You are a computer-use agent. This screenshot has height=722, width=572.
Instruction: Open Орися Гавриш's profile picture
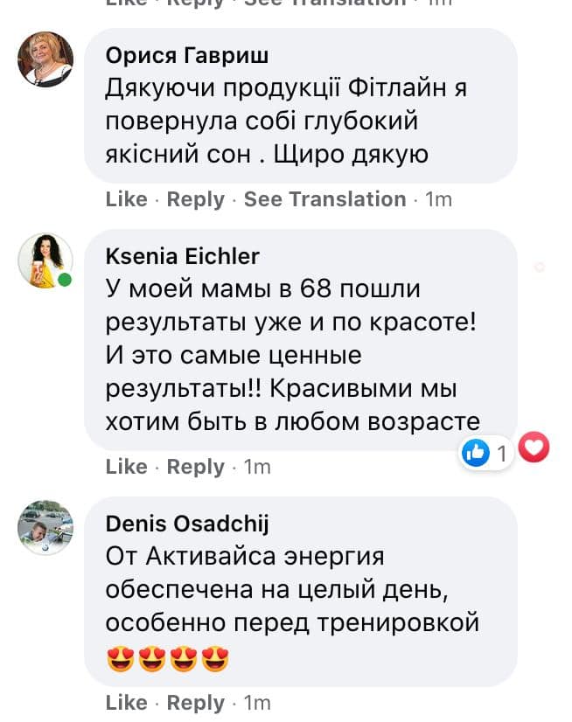click(x=45, y=59)
